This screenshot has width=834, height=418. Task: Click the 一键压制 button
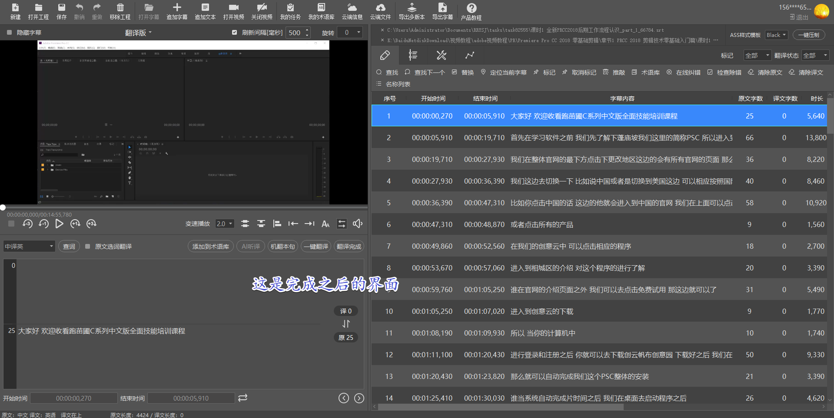(809, 35)
